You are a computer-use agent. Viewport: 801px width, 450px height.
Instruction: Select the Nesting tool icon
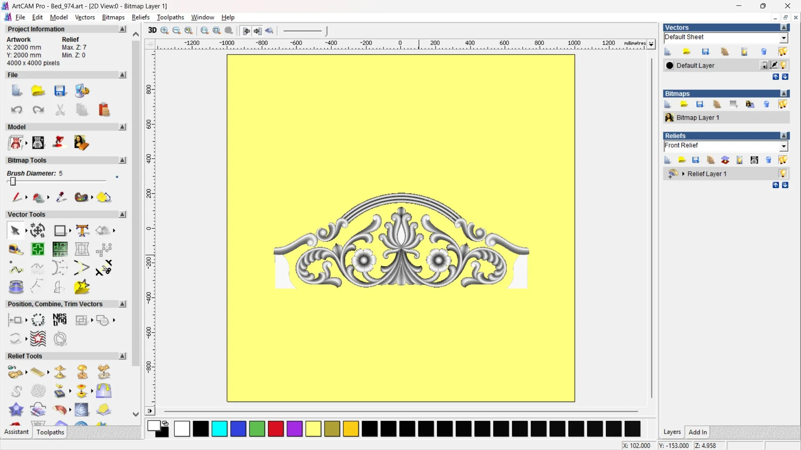60,320
